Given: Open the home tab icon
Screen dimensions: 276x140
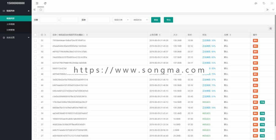Looking at the screenshot, I should tap(41, 10).
